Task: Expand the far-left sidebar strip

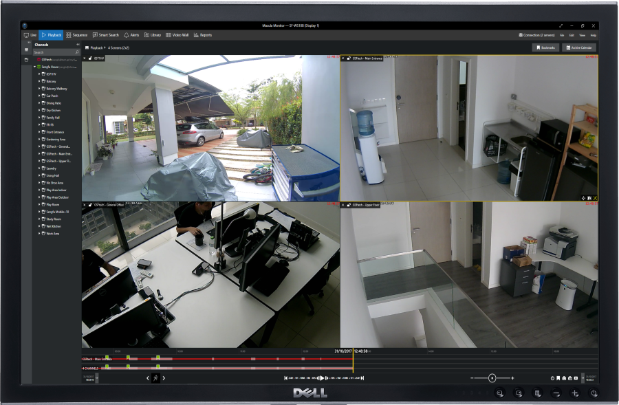Action: pos(29,42)
